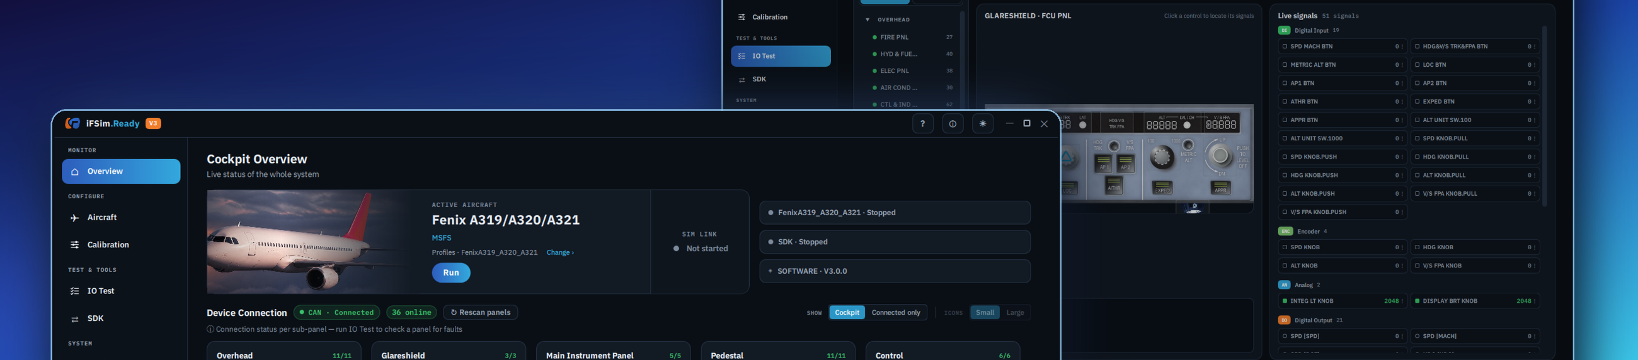Open the FIRE PNL tree row

coord(912,38)
